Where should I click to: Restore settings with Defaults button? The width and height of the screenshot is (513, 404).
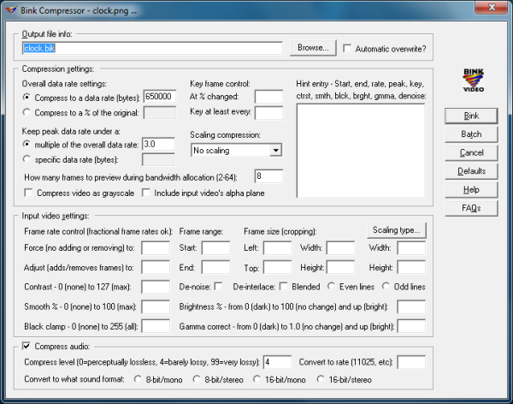click(471, 170)
